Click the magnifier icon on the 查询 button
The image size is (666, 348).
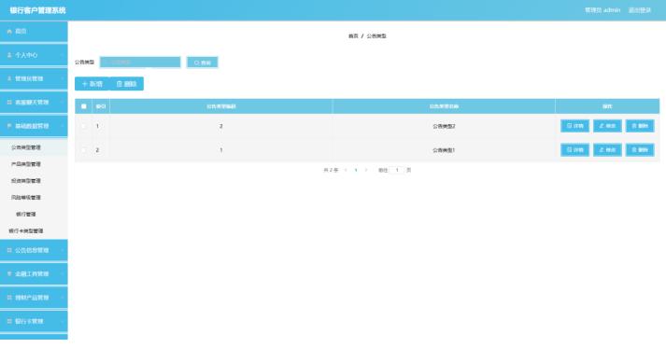197,63
